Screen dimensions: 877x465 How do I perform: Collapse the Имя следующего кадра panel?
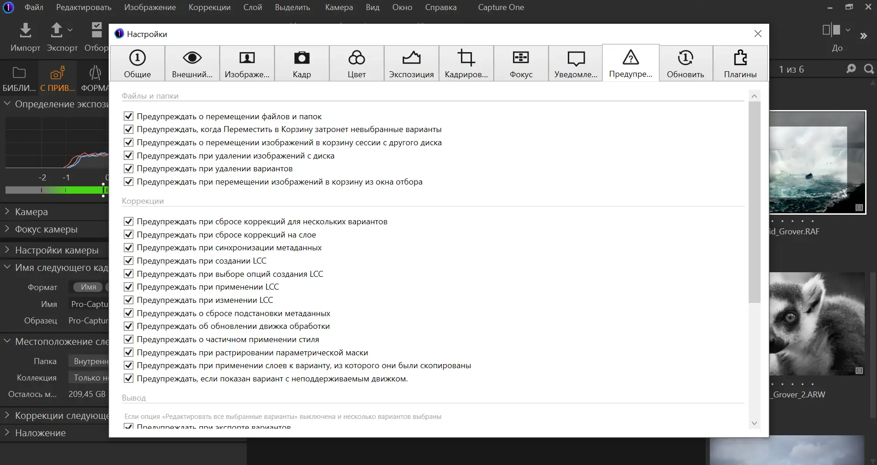pos(7,267)
